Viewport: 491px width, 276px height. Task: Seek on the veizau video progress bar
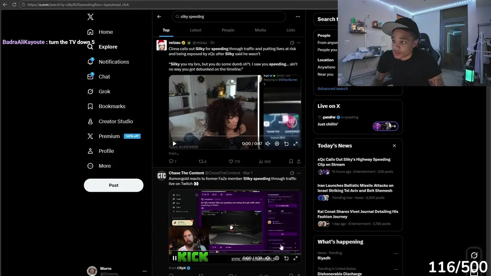[235, 136]
